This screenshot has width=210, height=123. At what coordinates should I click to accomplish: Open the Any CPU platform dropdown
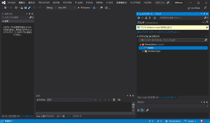click(67, 8)
